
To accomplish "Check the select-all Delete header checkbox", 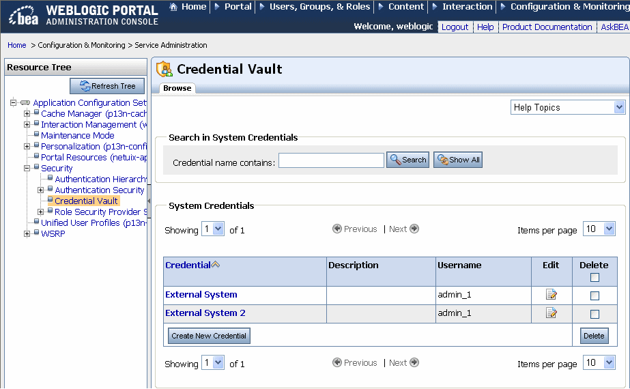I will click(595, 277).
